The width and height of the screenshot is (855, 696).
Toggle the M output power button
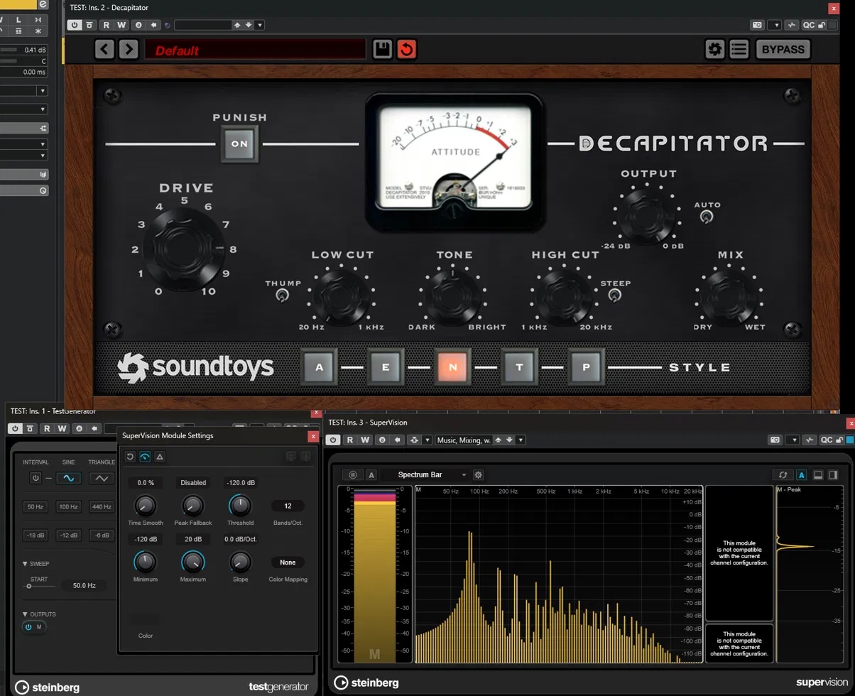coord(29,626)
